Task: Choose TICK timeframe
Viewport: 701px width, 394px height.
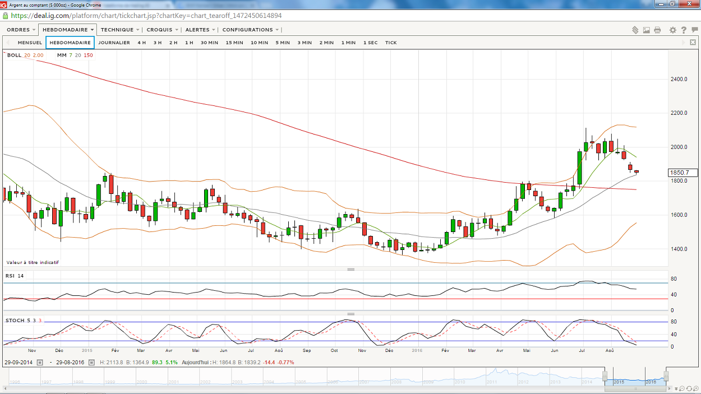Action: click(391, 43)
